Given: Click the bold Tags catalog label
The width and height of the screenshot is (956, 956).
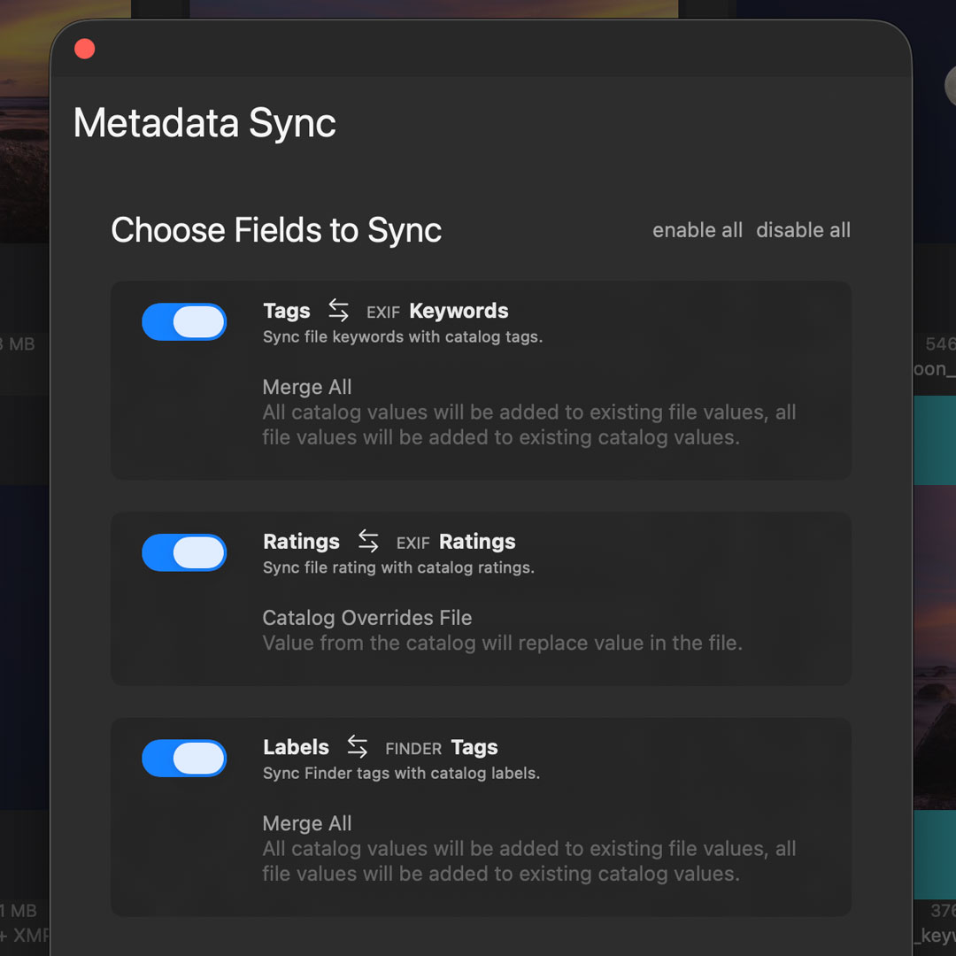Looking at the screenshot, I should [287, 311].
